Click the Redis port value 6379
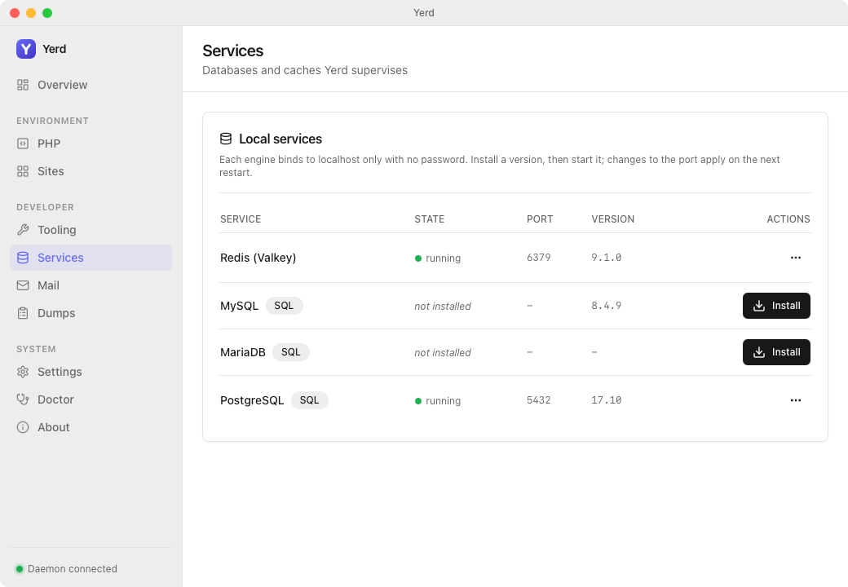Image resolution: width=848 pixels, height=587 pixels. pos(539,258)
